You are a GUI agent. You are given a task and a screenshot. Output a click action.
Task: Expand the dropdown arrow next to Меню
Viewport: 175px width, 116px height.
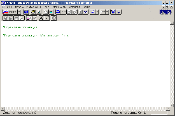pyautogui.click(x=19, y=12)
